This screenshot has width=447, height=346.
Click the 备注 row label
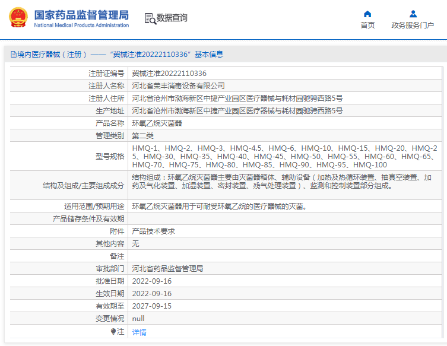click(117, 256)
